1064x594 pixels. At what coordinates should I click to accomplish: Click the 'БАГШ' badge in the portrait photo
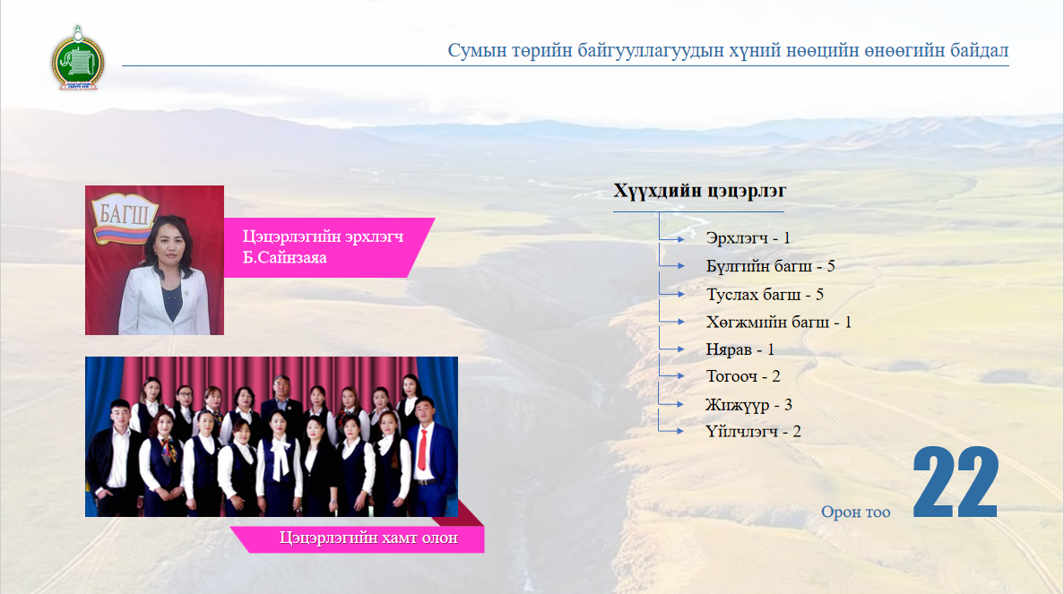coord(125,219)
